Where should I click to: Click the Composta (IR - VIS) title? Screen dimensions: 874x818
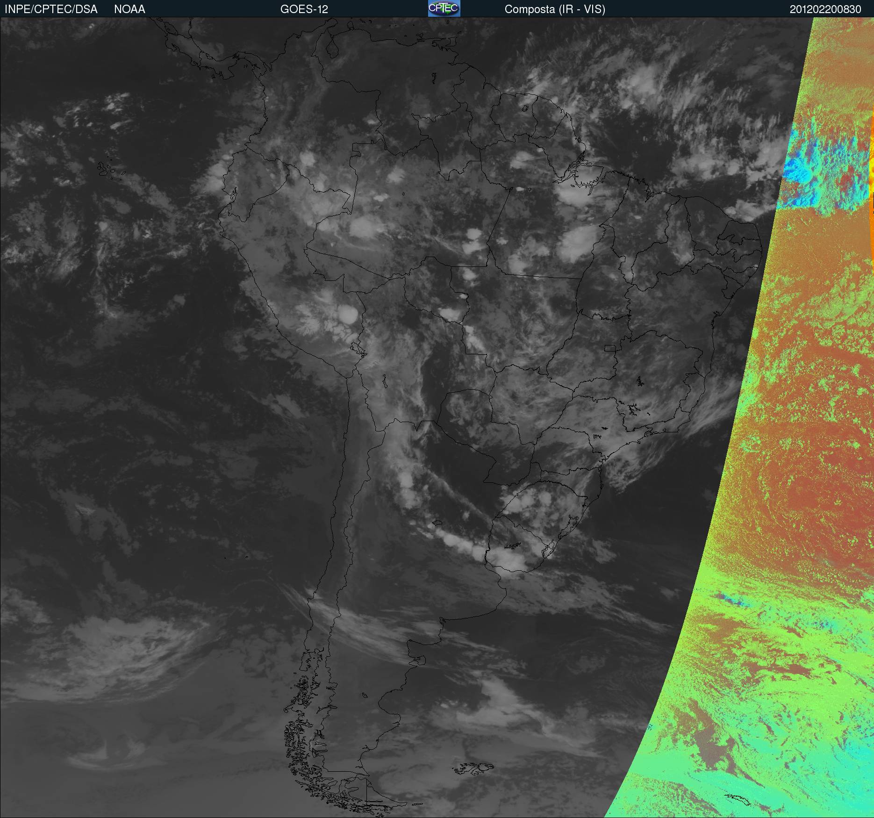[x=555, y=9]
